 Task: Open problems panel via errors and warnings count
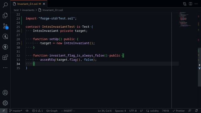37,111
